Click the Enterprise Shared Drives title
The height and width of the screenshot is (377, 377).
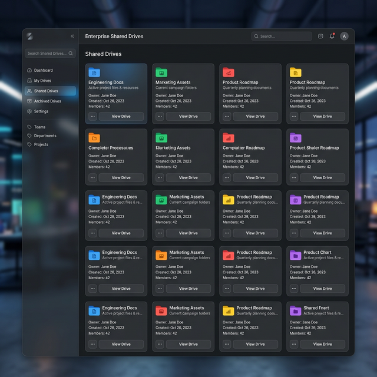click(x=114, y=37)
